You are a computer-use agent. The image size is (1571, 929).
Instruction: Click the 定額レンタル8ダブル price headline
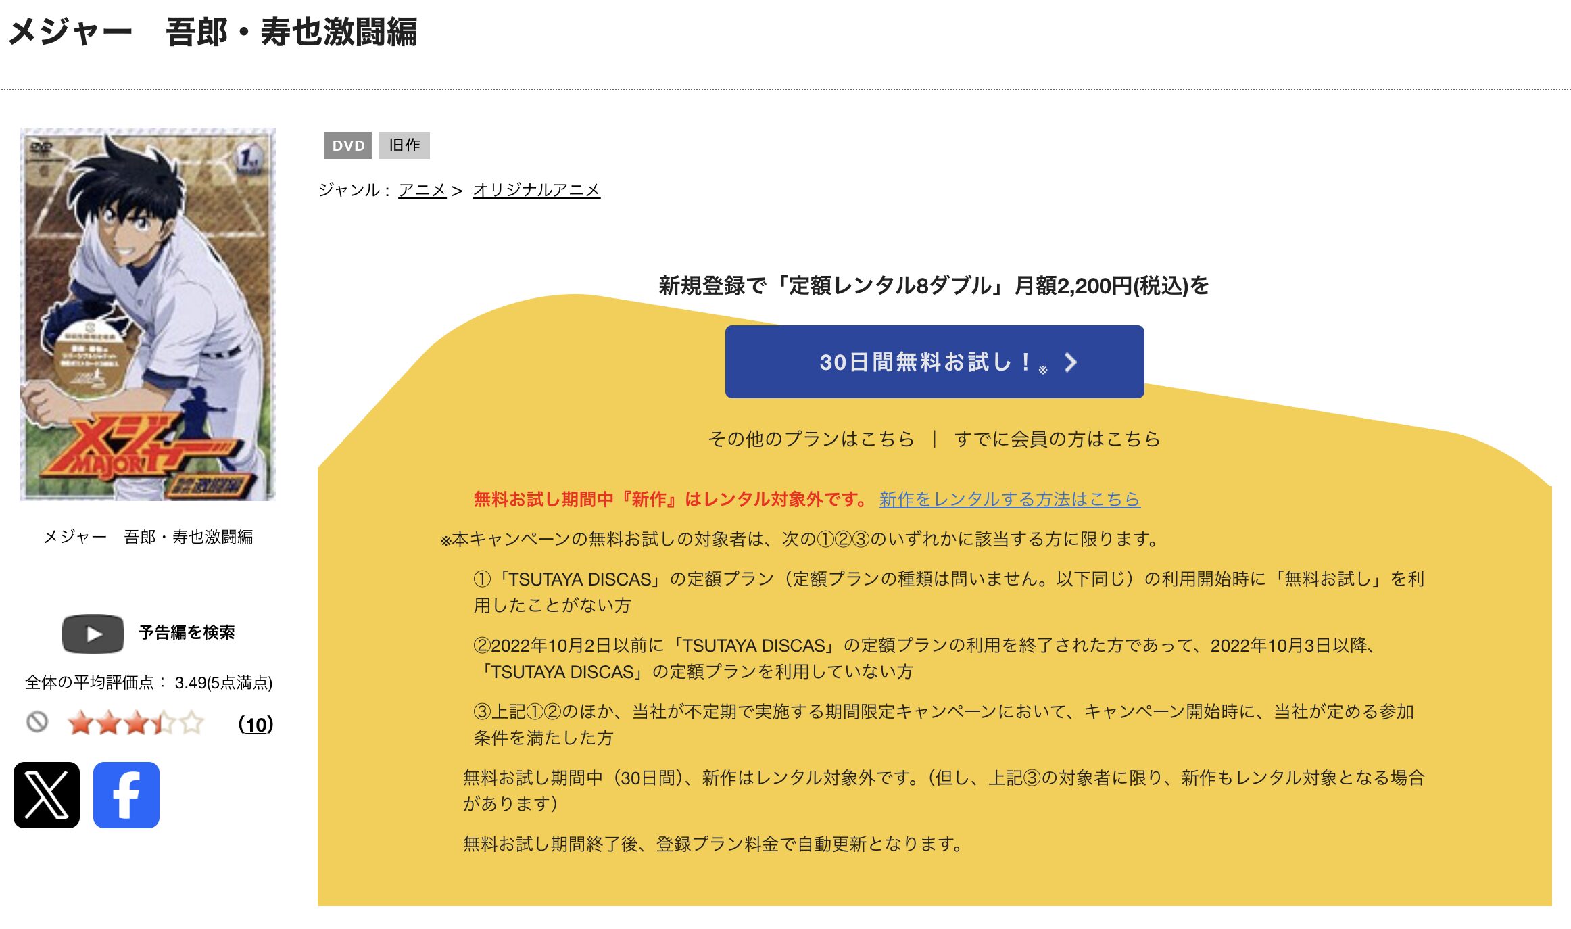[x=934, y=285]
